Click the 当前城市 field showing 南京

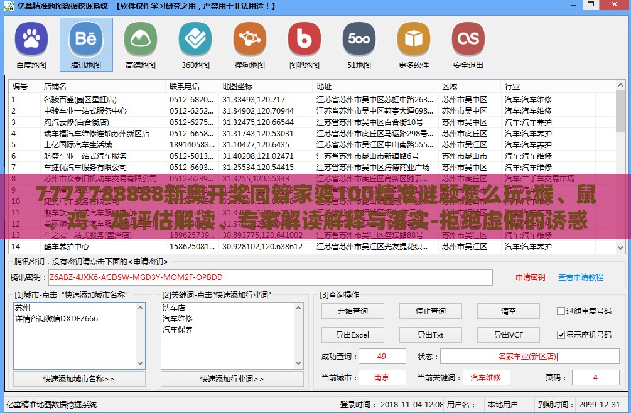click(x=382, y=378)
